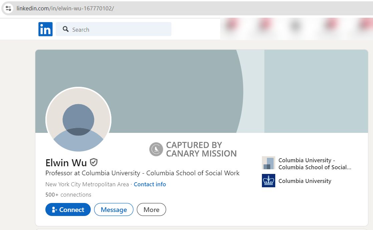This screenshot has width=373, height=230.
Task: Click the LinkedIn home logo
Action: (45, 29)
